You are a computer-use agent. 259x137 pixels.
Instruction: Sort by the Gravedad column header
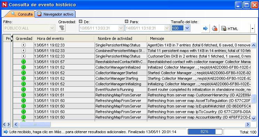24,38
